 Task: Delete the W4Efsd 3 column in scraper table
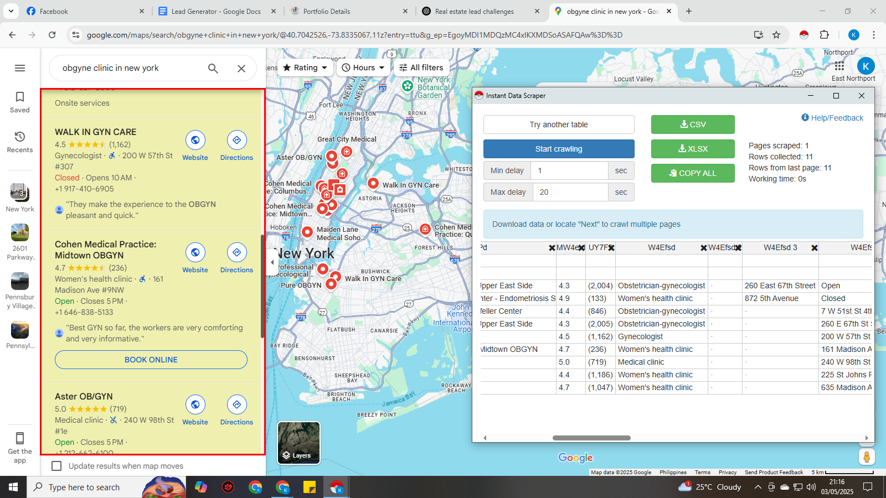(x=815, y=248)
